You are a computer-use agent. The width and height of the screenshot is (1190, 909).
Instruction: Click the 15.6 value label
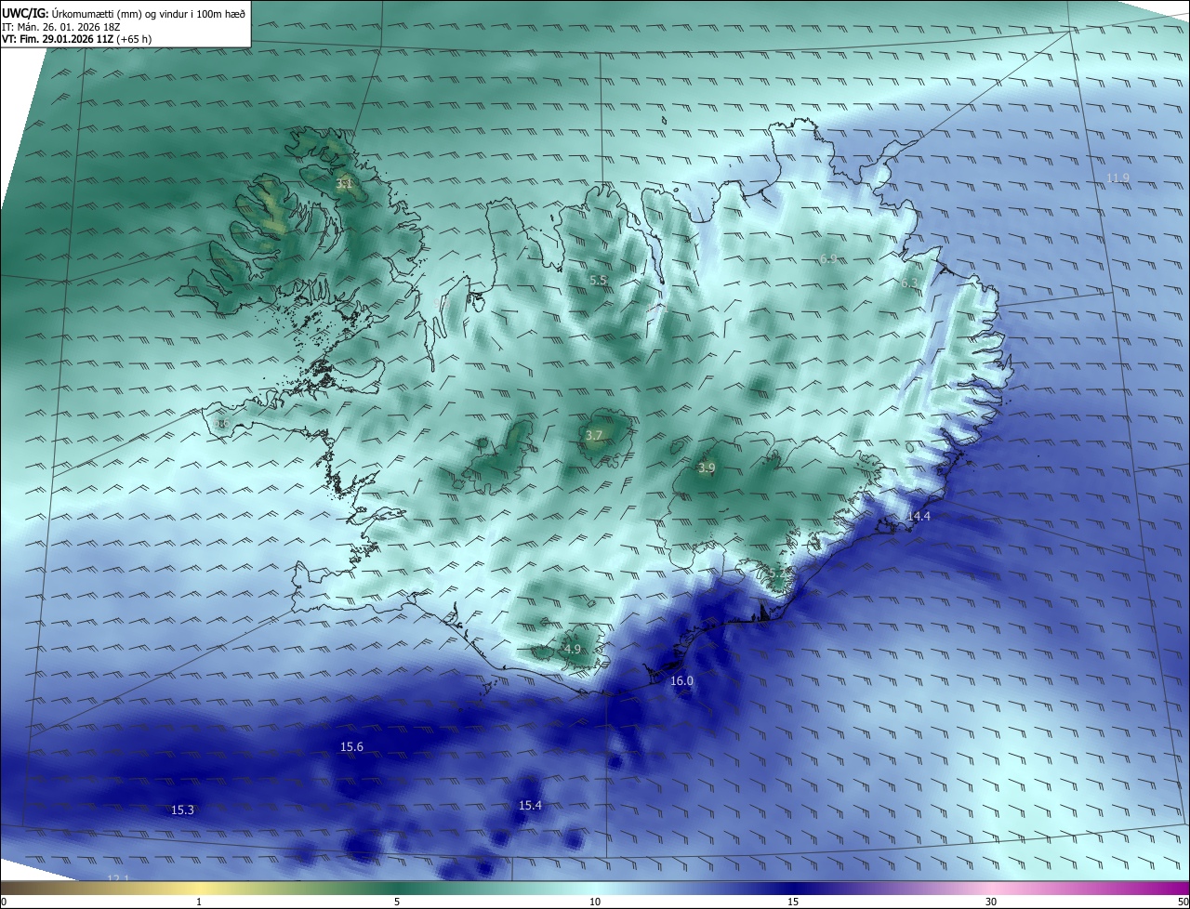point(351,746)
